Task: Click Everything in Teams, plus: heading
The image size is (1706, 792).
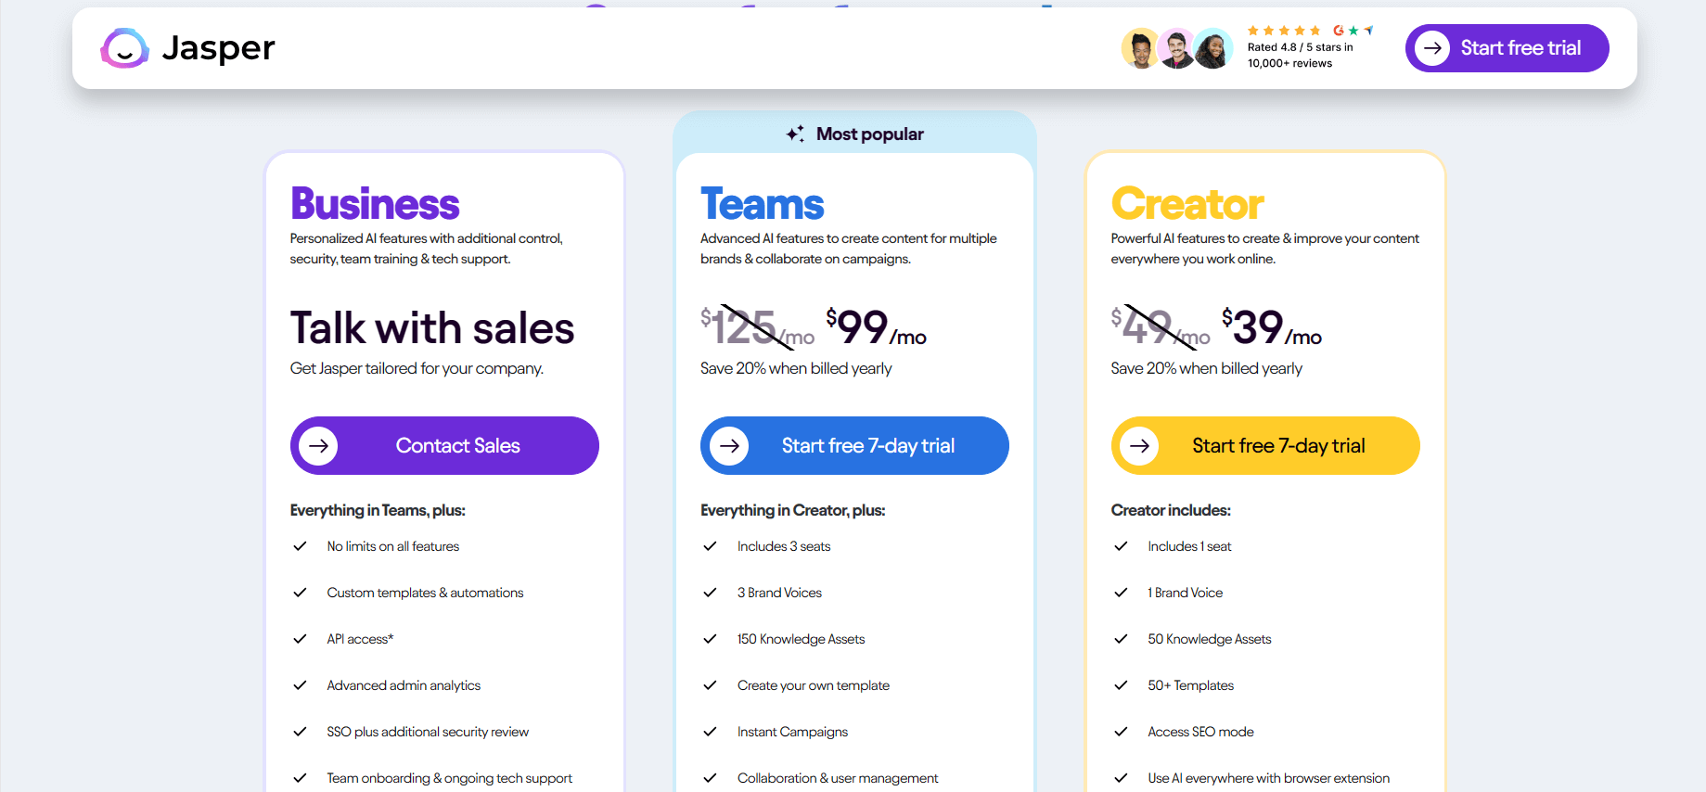Action: pos(378,510)
